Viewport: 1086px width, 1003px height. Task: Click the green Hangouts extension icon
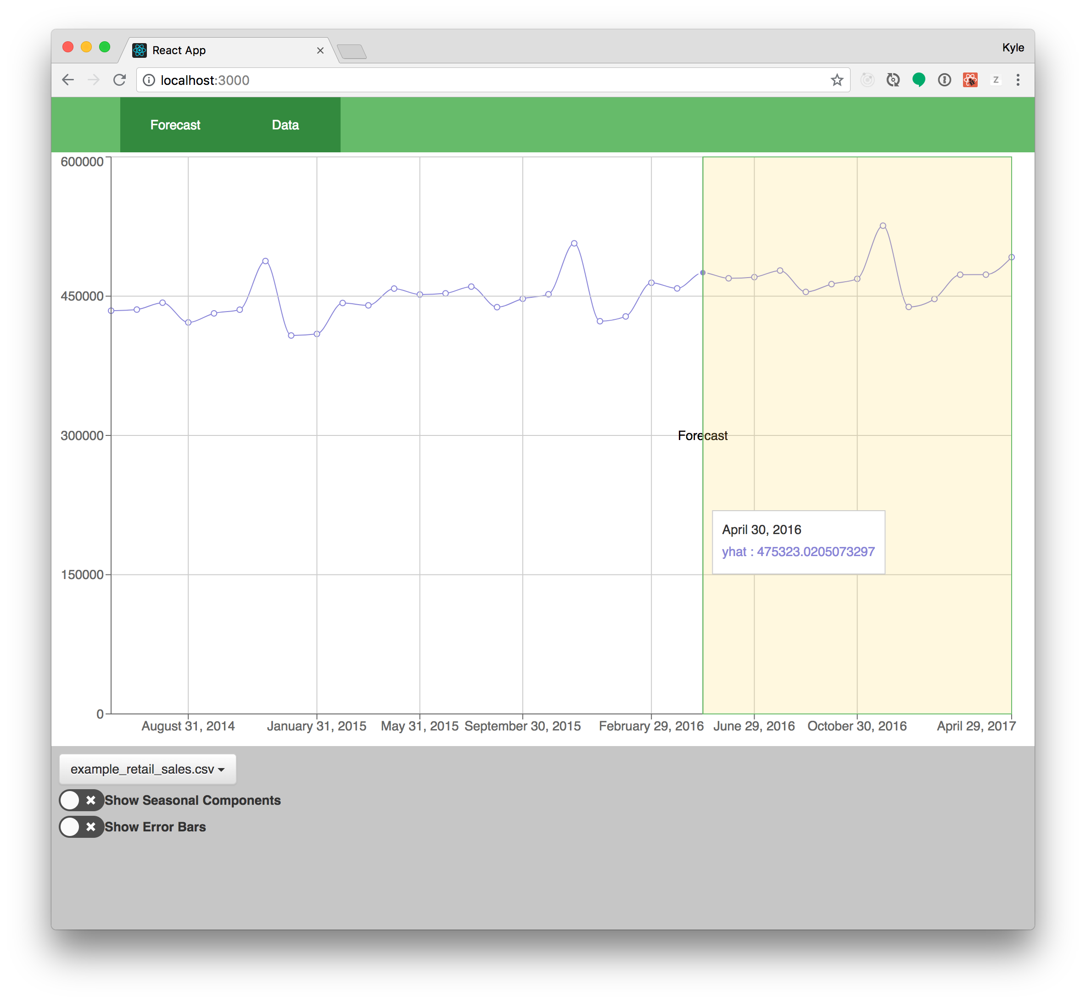click(919, 80)
